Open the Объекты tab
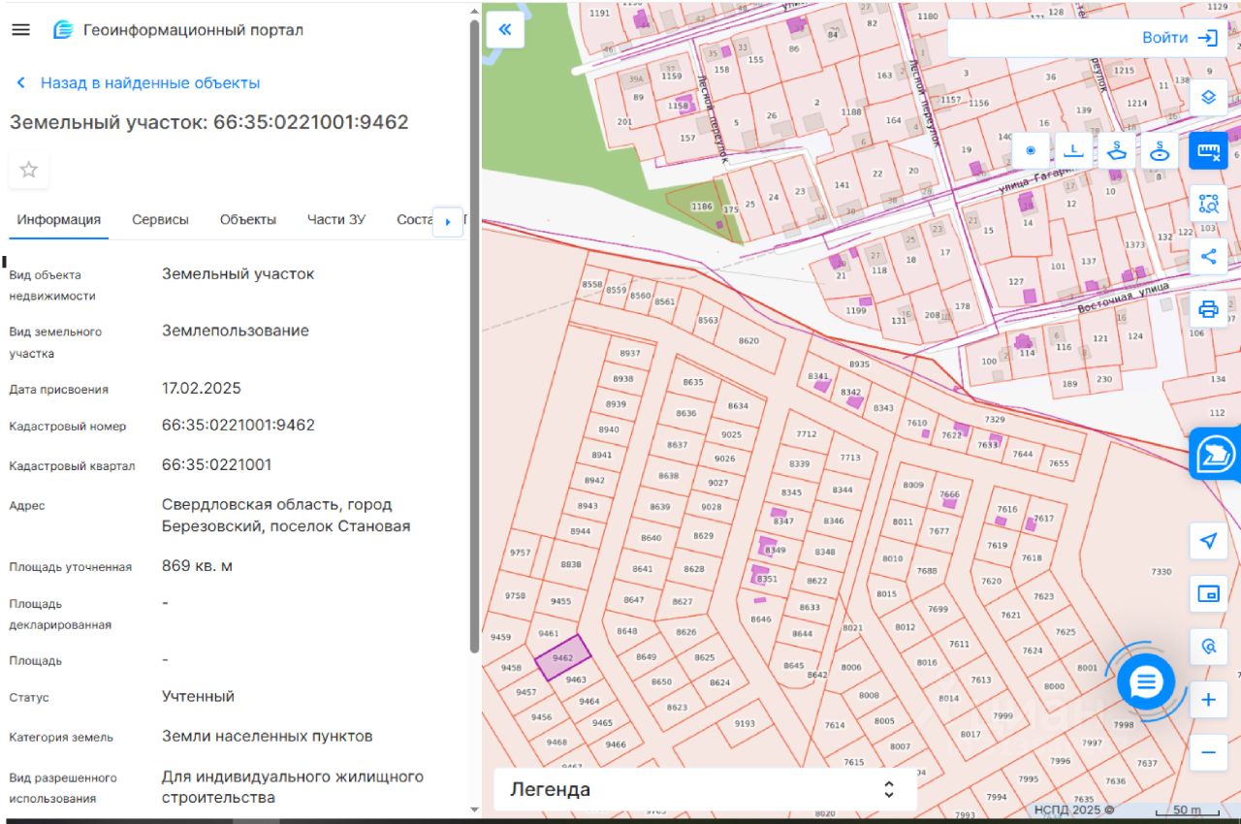The width and height of the screenshot is (1241, 824). click(248, 220)
